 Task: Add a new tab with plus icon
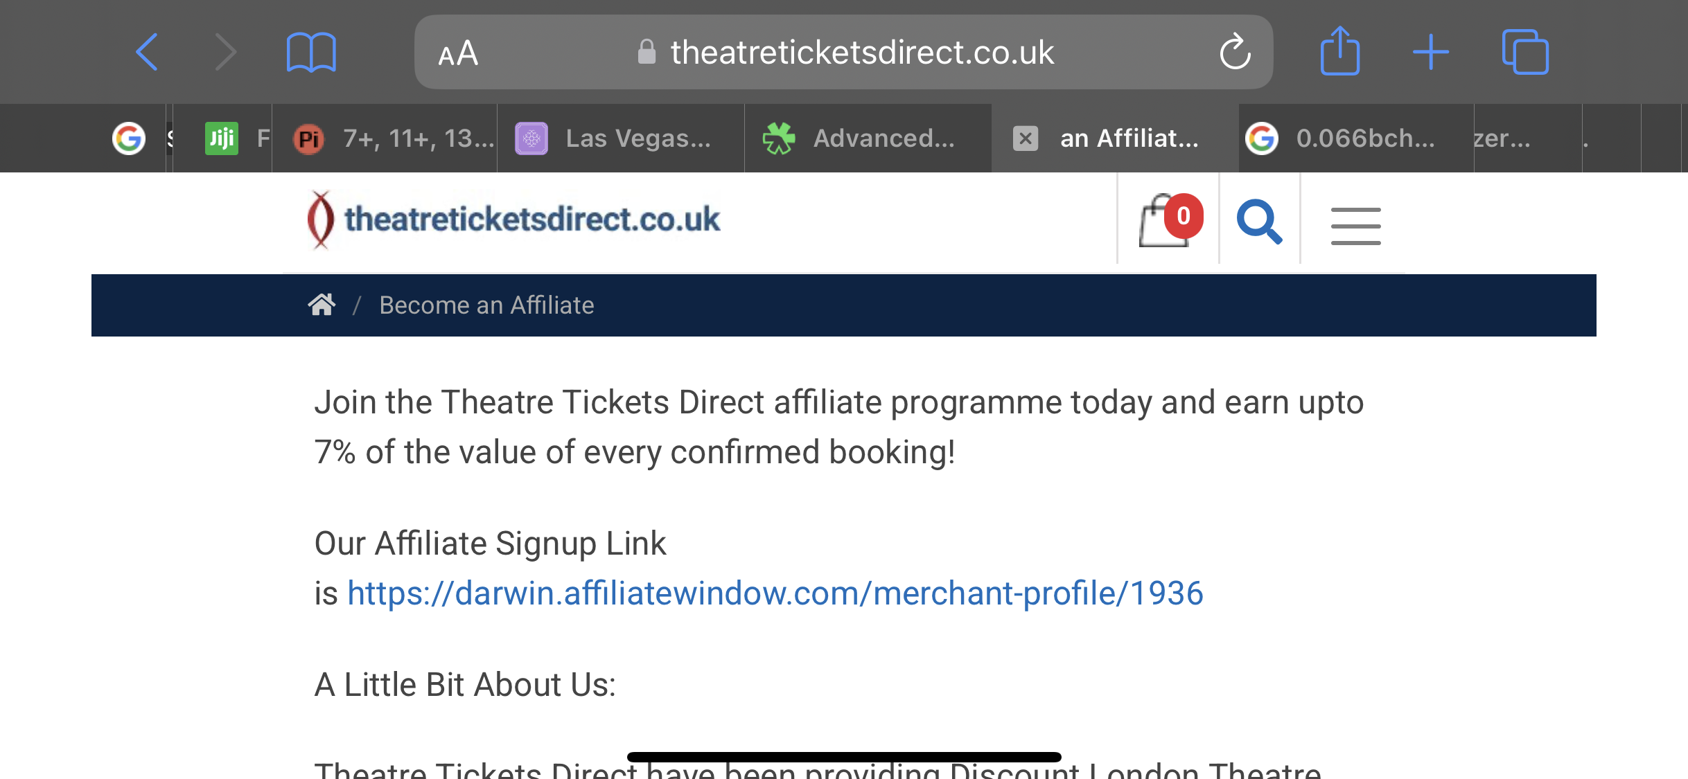click(1431, 52)
